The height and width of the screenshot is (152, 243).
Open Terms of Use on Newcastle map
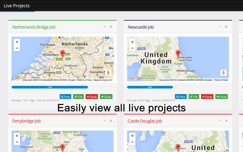coord(221,80)
